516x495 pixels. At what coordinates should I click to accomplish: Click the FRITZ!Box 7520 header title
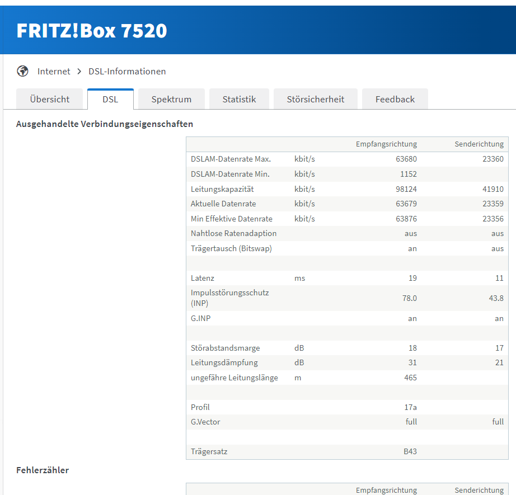pyautogui.click(x=92, y=31)
